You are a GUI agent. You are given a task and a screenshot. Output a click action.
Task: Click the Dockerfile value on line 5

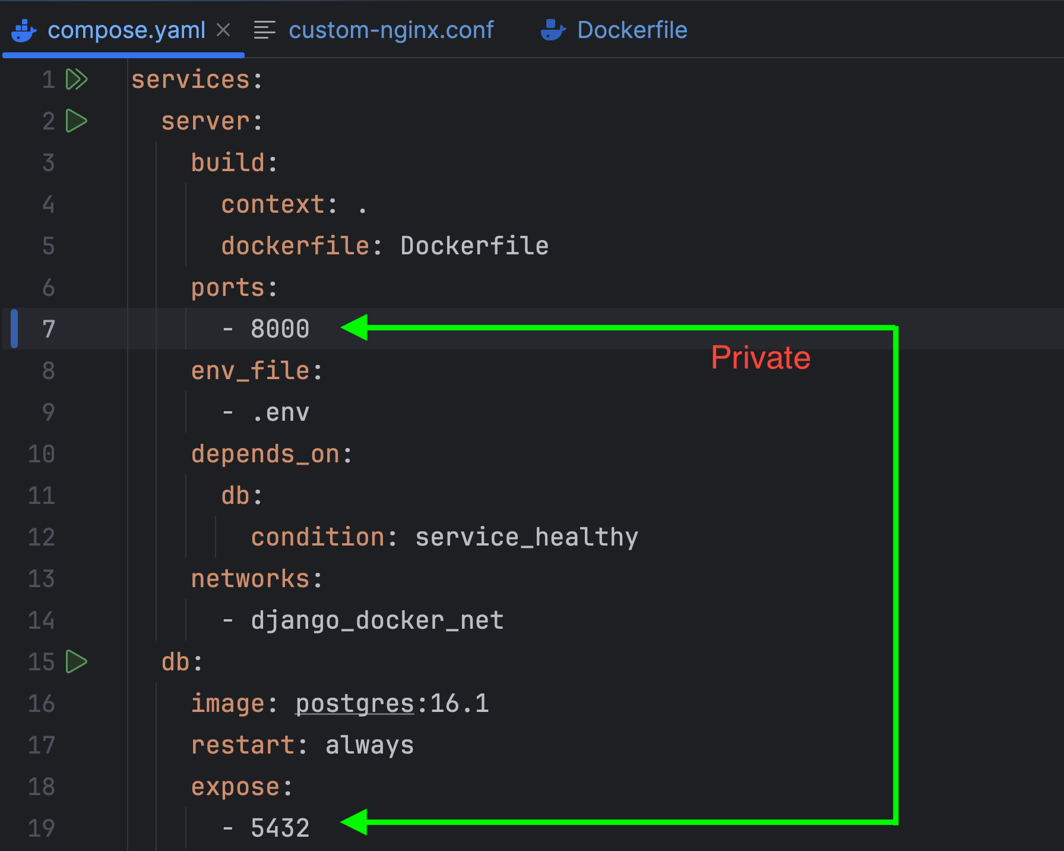(474, 246)
